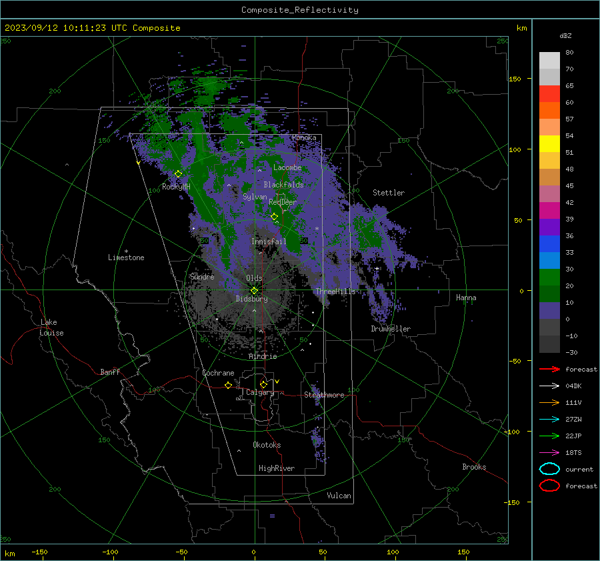Viewport: 600px width, 561px height.
Task: Click the Lake Louise label
Action: point(51,328)
